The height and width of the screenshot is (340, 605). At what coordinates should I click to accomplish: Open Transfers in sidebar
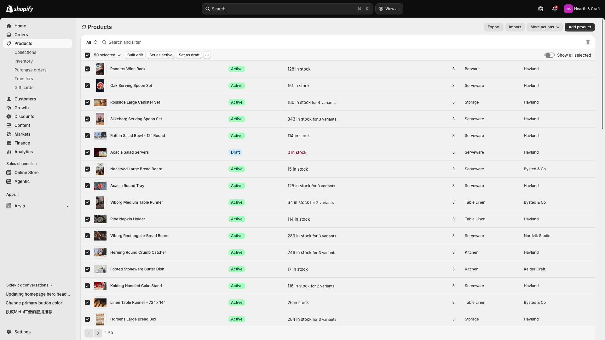pyautogui.click(x=24, y=79)
